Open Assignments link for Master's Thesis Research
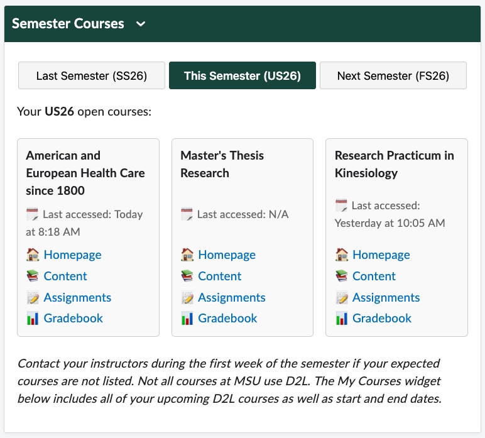The height and width of the screenshot is (438, 485). 232,297
